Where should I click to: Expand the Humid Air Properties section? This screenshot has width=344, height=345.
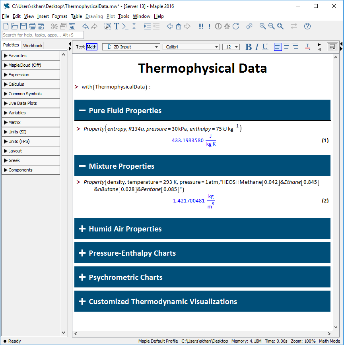82,229
